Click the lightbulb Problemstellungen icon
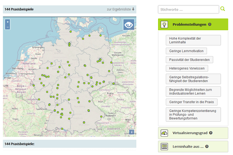 click(164, 24)
